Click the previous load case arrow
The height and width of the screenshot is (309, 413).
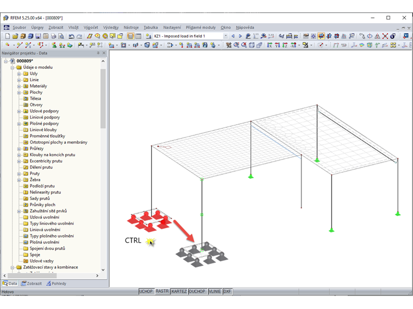point(233,36)
